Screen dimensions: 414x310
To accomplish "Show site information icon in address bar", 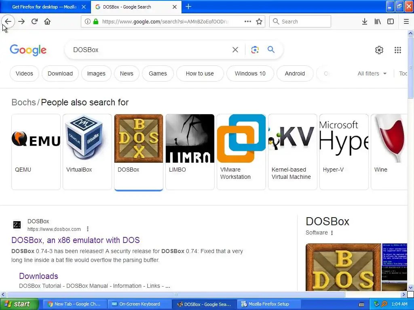I will coord(88,21).
